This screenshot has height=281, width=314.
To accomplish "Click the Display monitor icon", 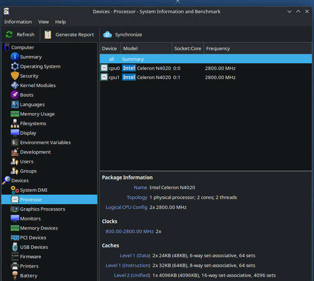I will tap(15, 133).
